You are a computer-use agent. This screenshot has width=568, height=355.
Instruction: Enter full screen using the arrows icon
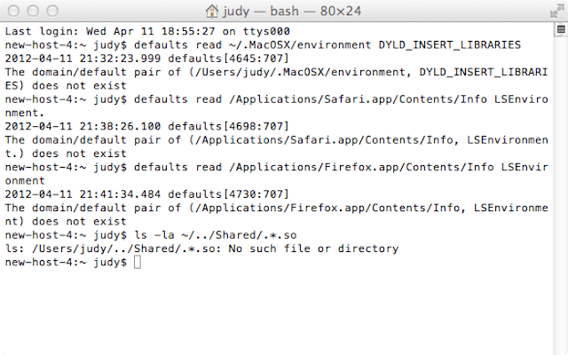point(556,12)
